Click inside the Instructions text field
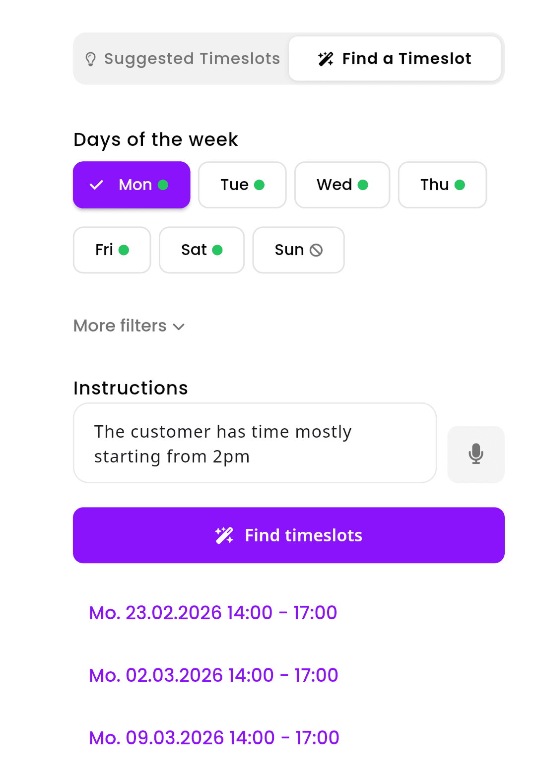Screen dimensions: 536x783 pyautogui.click(x=255, y=443)
